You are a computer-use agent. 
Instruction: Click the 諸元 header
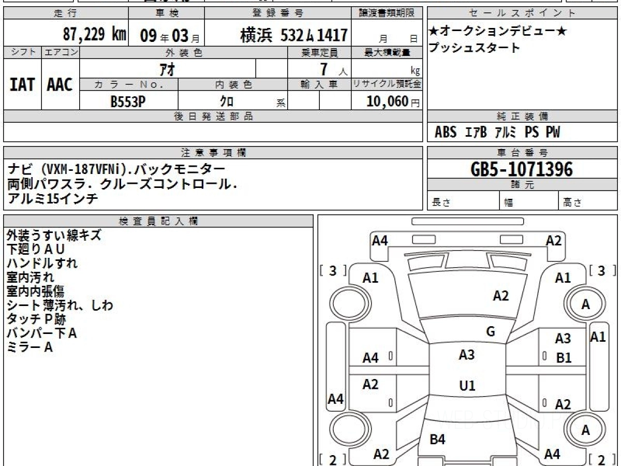(522, 185)
